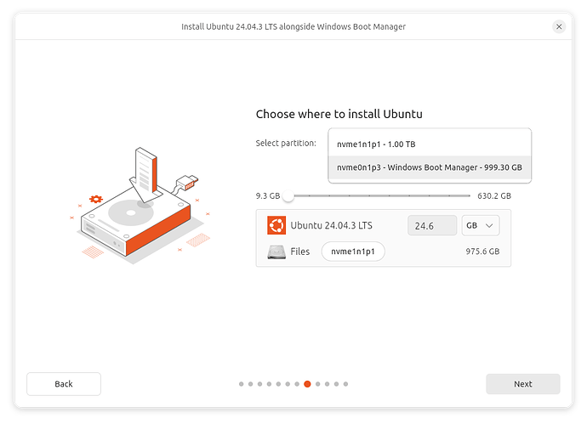The image size is (587, 424).
Task: Select nvme1n1p1 - 1.00 TB partition option
Action: pos(430,144)
